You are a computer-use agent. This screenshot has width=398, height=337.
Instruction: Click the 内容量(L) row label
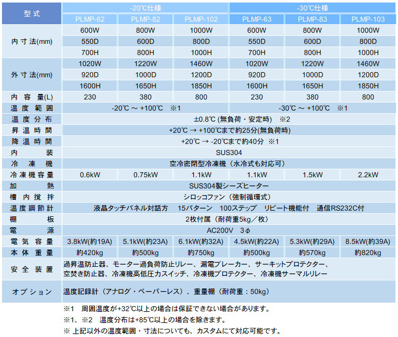(31, 97)
